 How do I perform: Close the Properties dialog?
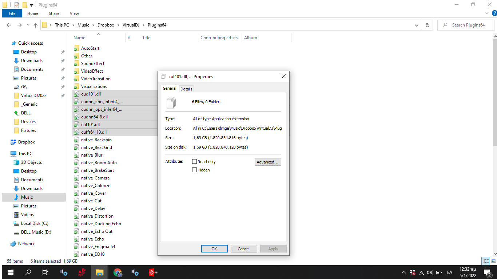click(x=284, y=77)
